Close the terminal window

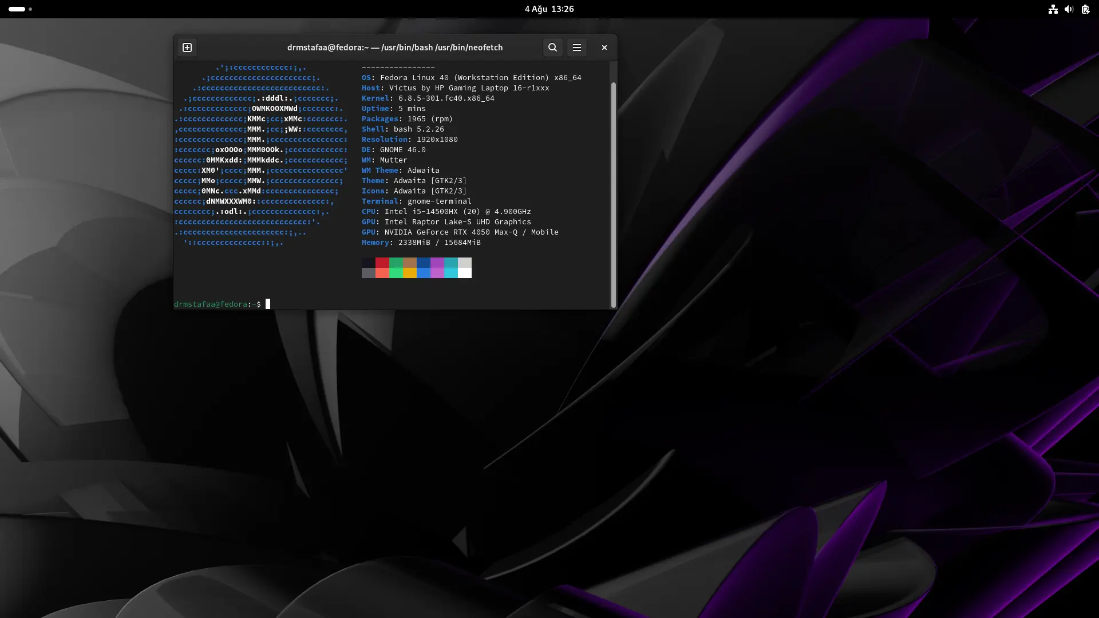tap(604, 47)
